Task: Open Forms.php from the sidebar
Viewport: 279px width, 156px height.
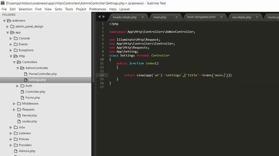Action: [33, 97]
